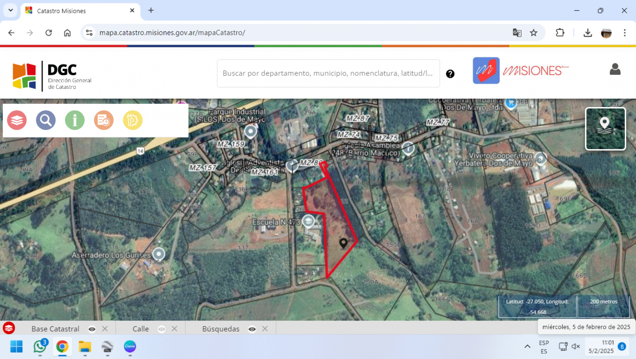Click the Latitud Longitud coordinates box
Image resolution: width=636 pixels, height=359 pixels.
point(537,307)
